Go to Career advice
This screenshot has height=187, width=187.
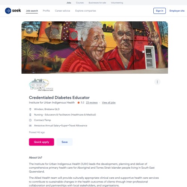pos(62,11)
